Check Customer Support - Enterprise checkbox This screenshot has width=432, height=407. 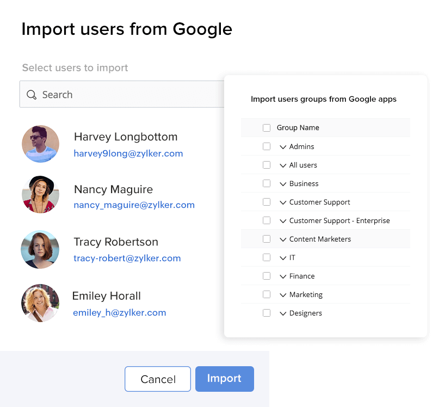point(267,220)
